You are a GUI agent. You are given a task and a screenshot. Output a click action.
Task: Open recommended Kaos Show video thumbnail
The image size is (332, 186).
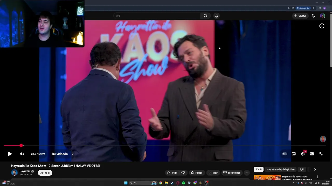[x=267, y=177]
